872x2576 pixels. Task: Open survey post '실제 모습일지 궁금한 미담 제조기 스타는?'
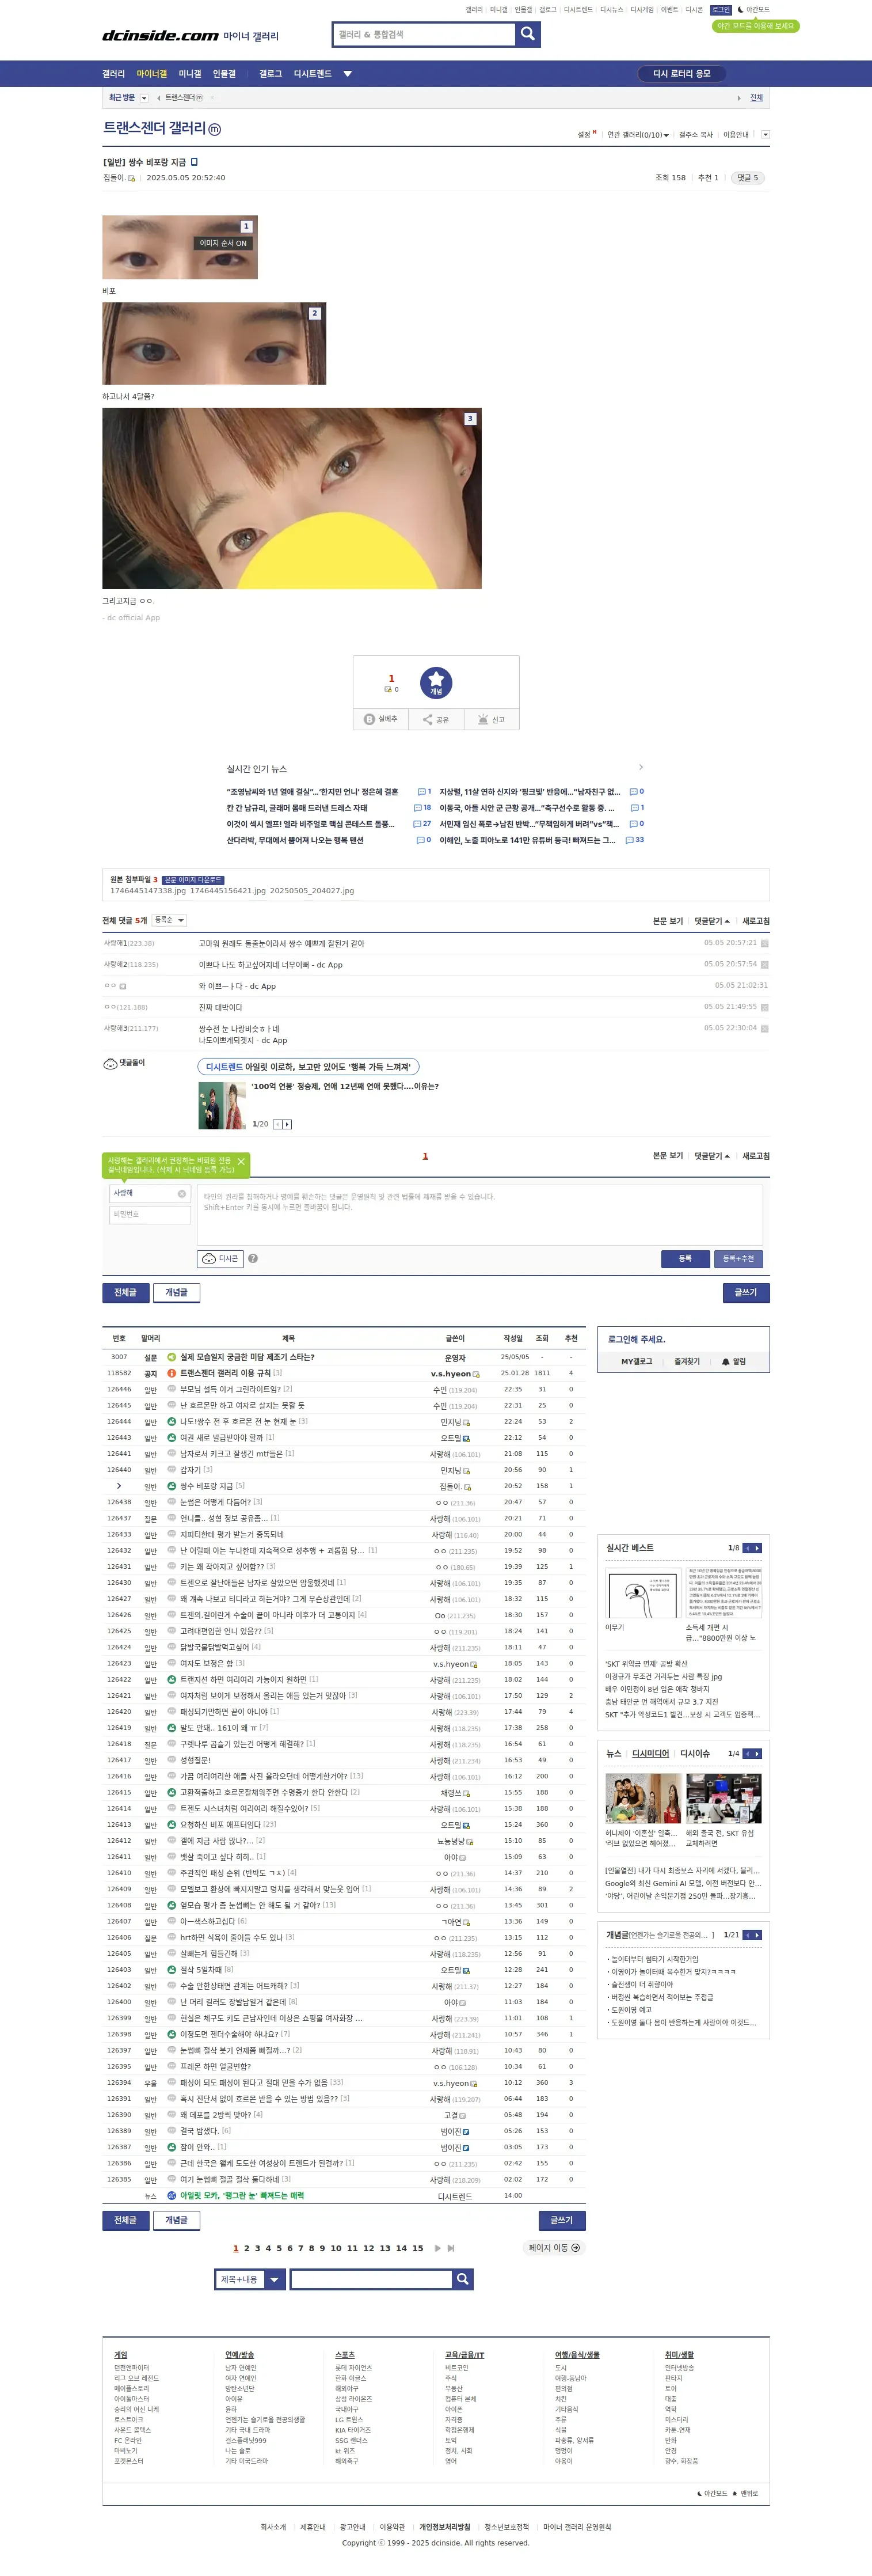click(x=247, y=1357)
